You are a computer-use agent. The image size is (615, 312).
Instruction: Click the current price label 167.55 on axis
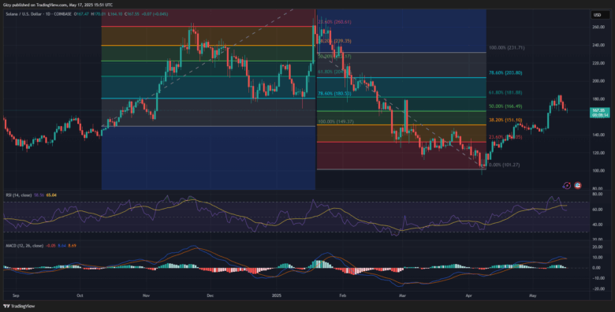(x=599, y=110)
